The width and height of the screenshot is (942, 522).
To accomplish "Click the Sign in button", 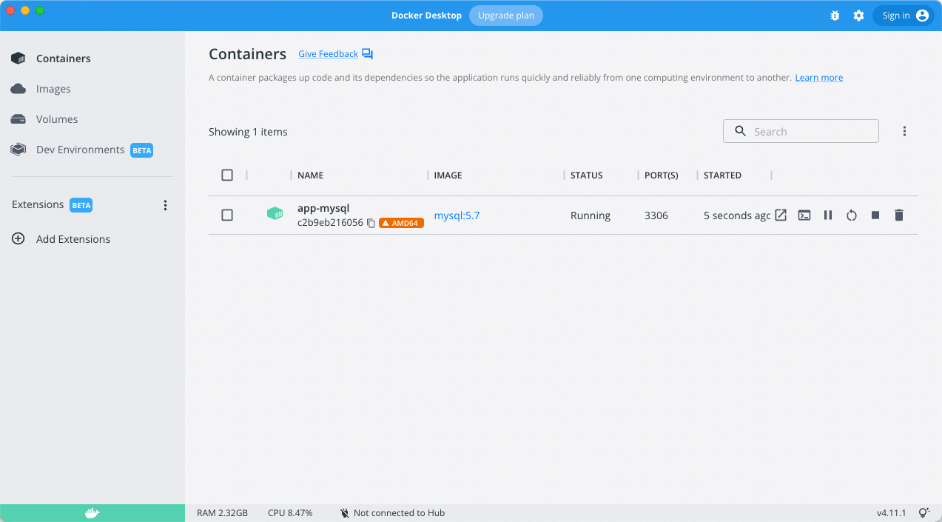I will [x=904, y=16].
